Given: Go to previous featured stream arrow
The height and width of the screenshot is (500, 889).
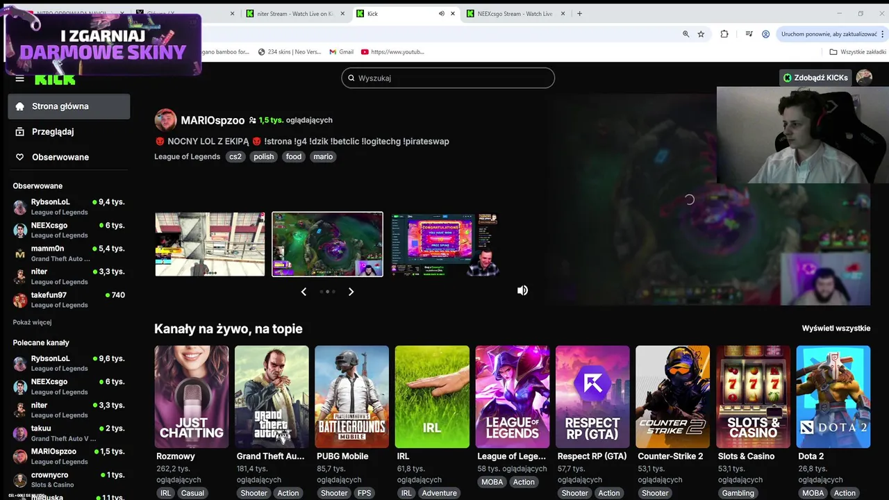Looking at the screenshot, I should tap(304, 292).
